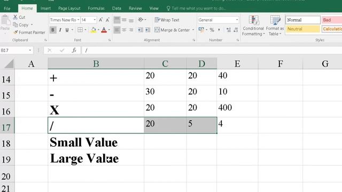Open the font name dropdown
Image resolution: width=342 pixels, height=192 pixels.
[79, 20]
